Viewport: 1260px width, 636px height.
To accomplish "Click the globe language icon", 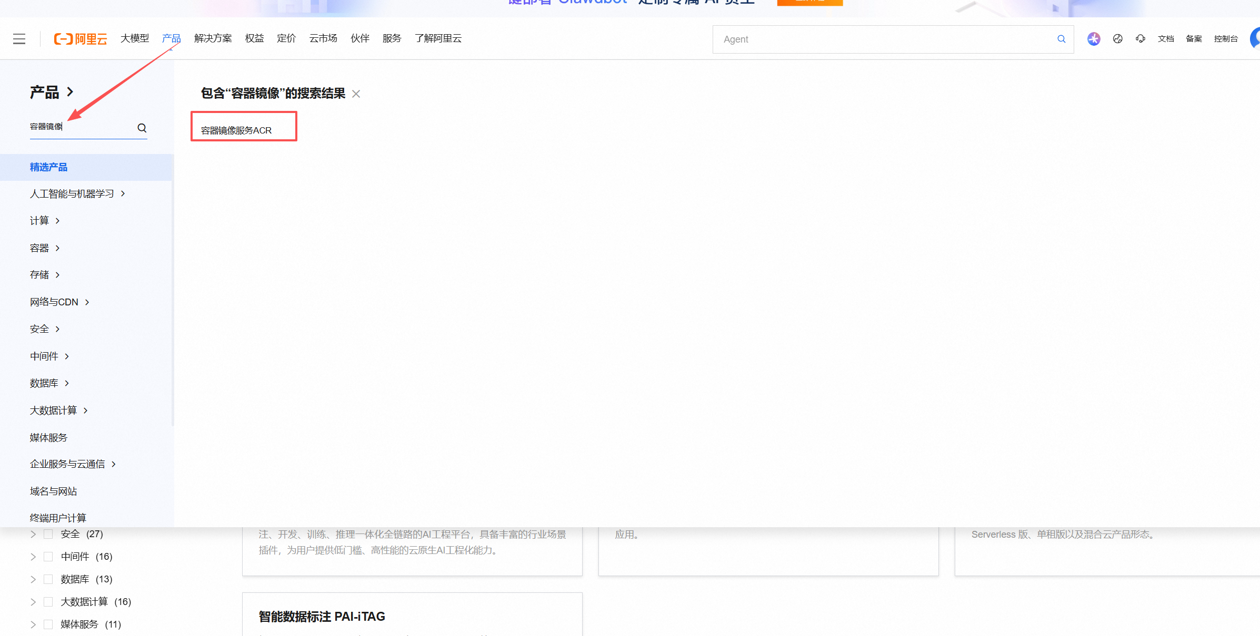I will click(x=1117, y=39).
